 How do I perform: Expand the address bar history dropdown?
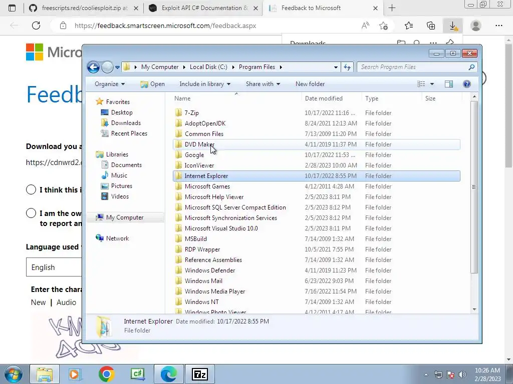[336, 67]
